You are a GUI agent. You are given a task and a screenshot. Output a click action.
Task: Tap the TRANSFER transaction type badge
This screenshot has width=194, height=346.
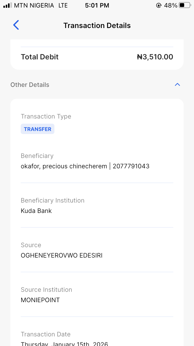(x=38, y=129)
